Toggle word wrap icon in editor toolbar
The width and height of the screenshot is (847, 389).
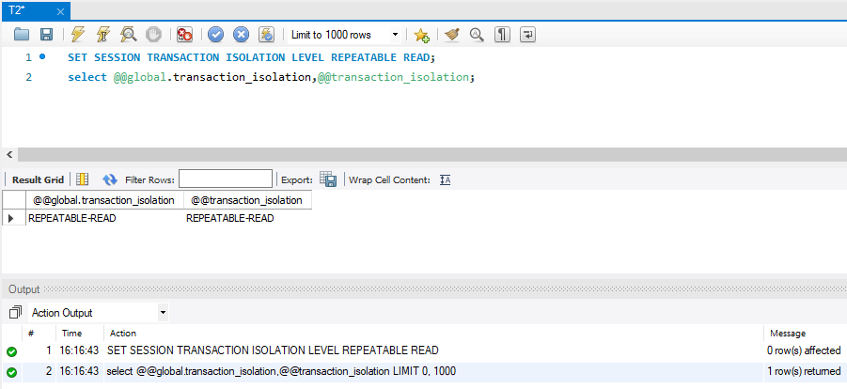tap(527, 35)
